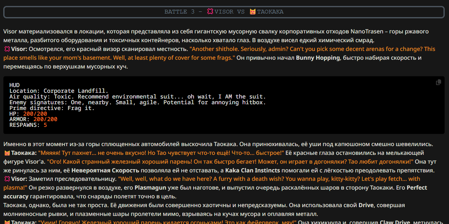The width and height of the screenshot is (449, 224).
Task: Click the "HUD" title line in code block
Action: click(x=15, y=85)
